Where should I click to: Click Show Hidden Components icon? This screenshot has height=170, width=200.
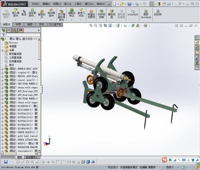coord(61,15)
